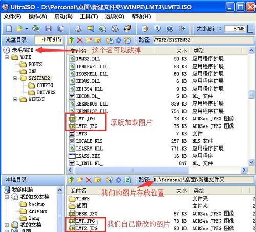Open the 启动(B) menu
Screen dimensions: 256x232
click(x=63, y=16)
